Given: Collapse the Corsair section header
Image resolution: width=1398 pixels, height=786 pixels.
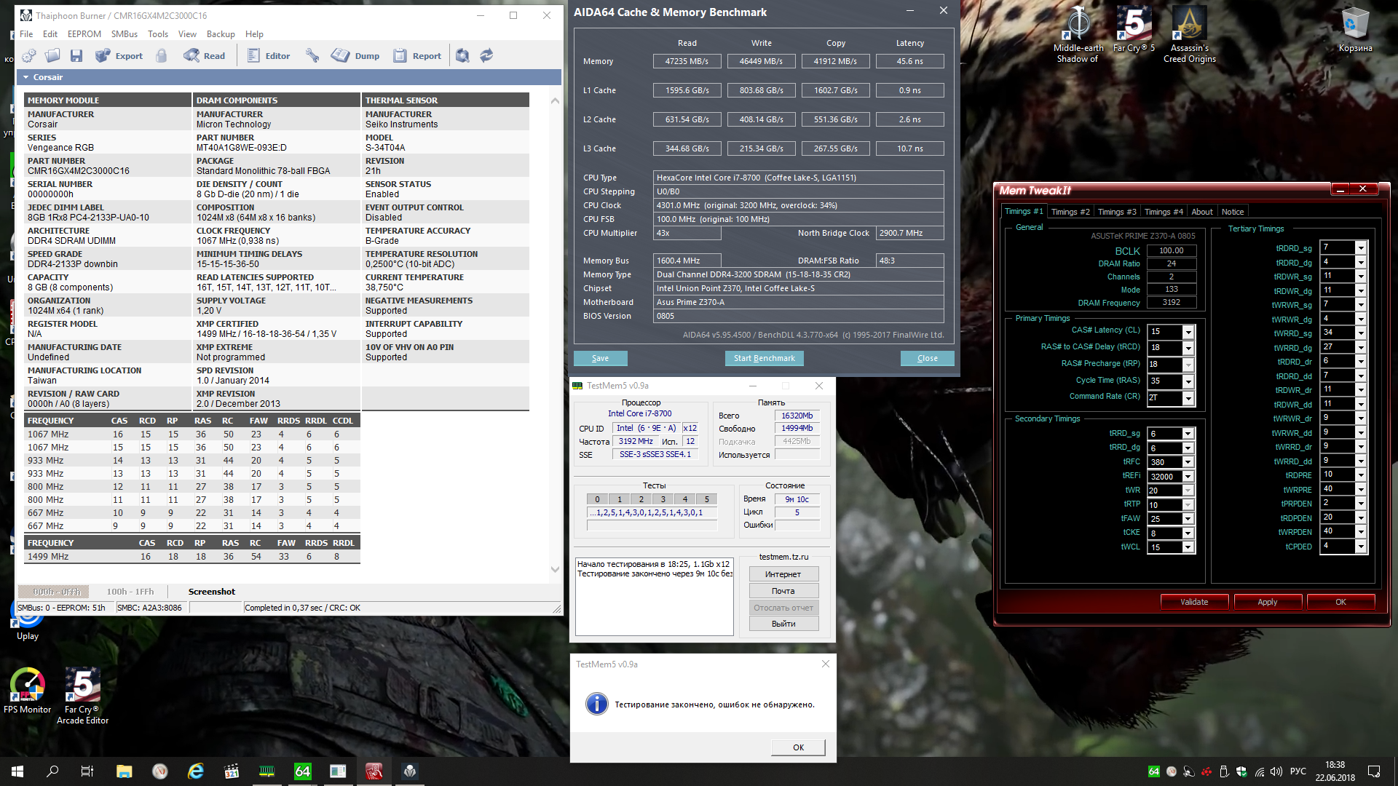Looking at the screenshot, I should [x=26, y=77].
